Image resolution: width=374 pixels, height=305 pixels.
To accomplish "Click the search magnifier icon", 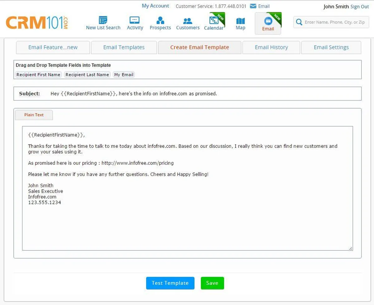I will pos(299,22).
